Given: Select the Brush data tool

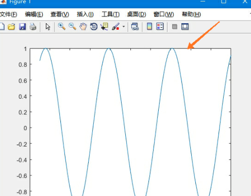Looking at the screenshot, I should click(115, 27).
